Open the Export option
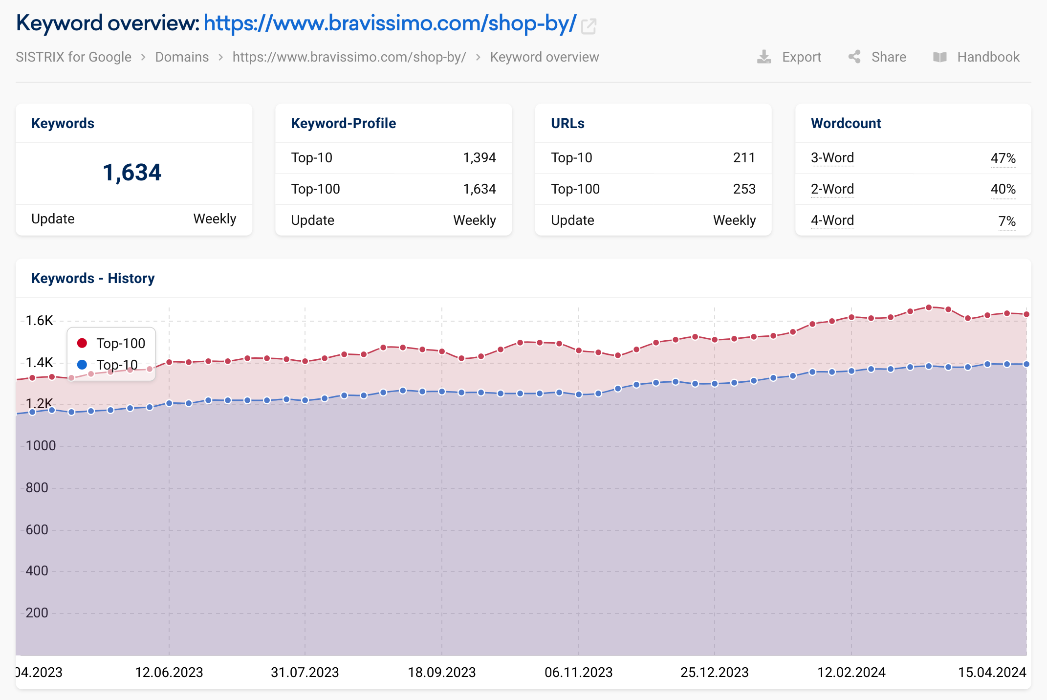This screenshot has width=1047, height=700. pyautogui.click(x=802, y=57)
